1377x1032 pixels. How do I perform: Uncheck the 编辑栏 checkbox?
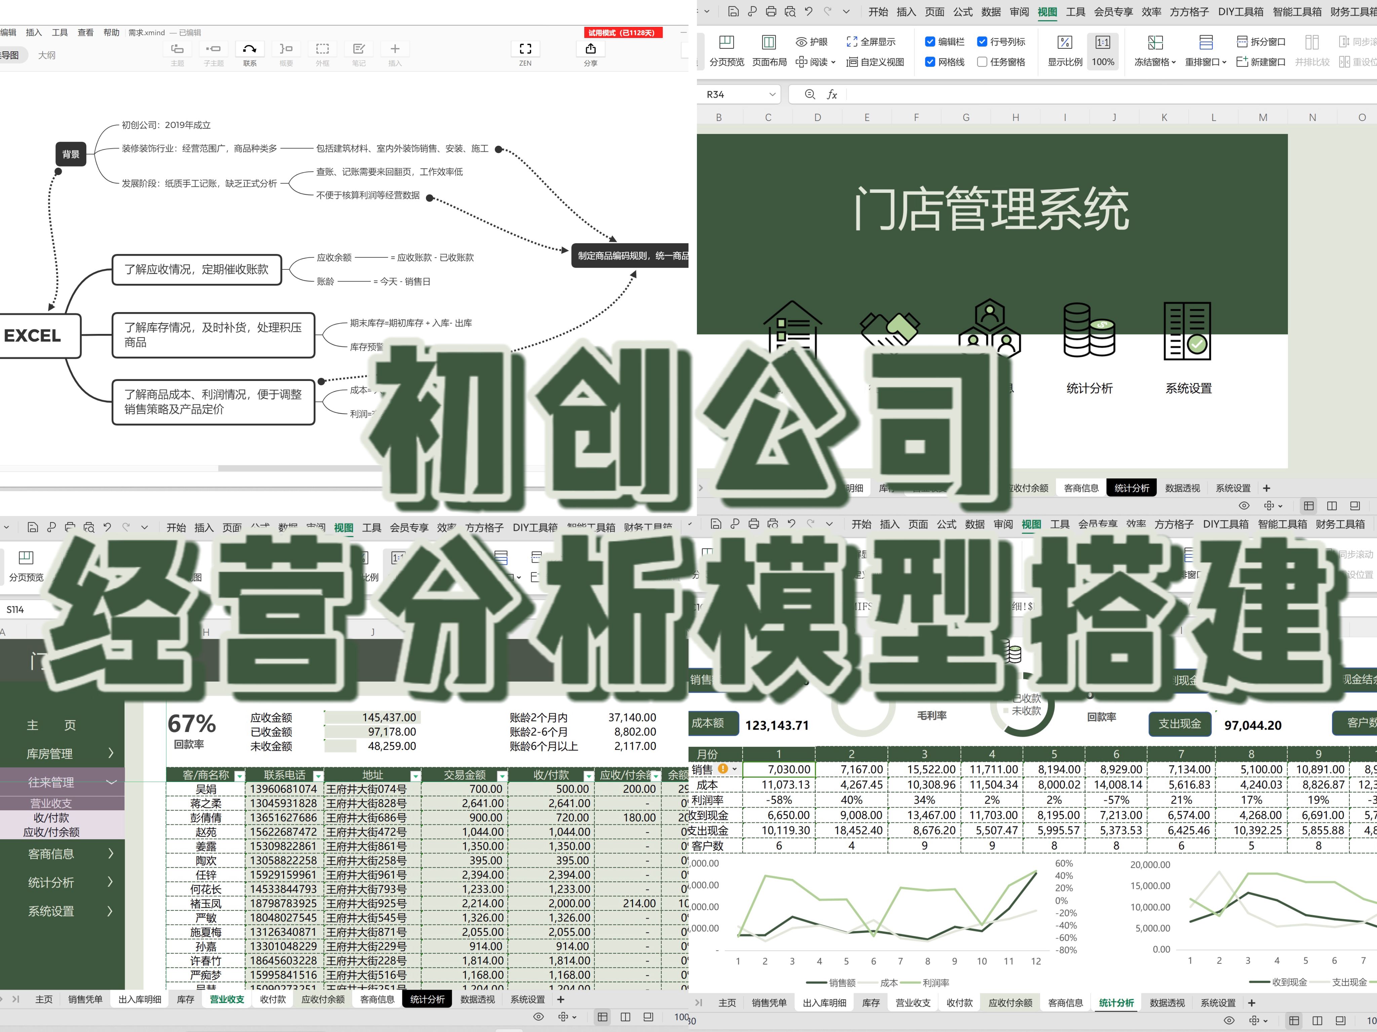[930, 42]
